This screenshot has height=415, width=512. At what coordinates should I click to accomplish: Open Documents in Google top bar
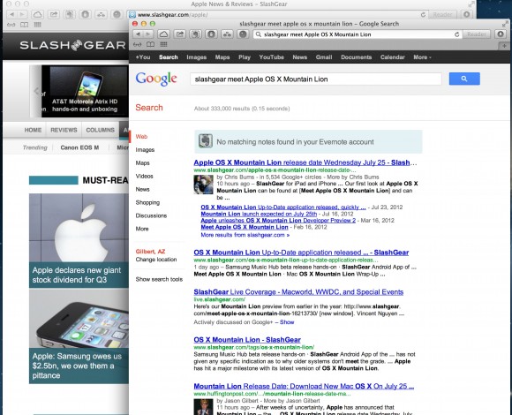click(x=357, y=57)
